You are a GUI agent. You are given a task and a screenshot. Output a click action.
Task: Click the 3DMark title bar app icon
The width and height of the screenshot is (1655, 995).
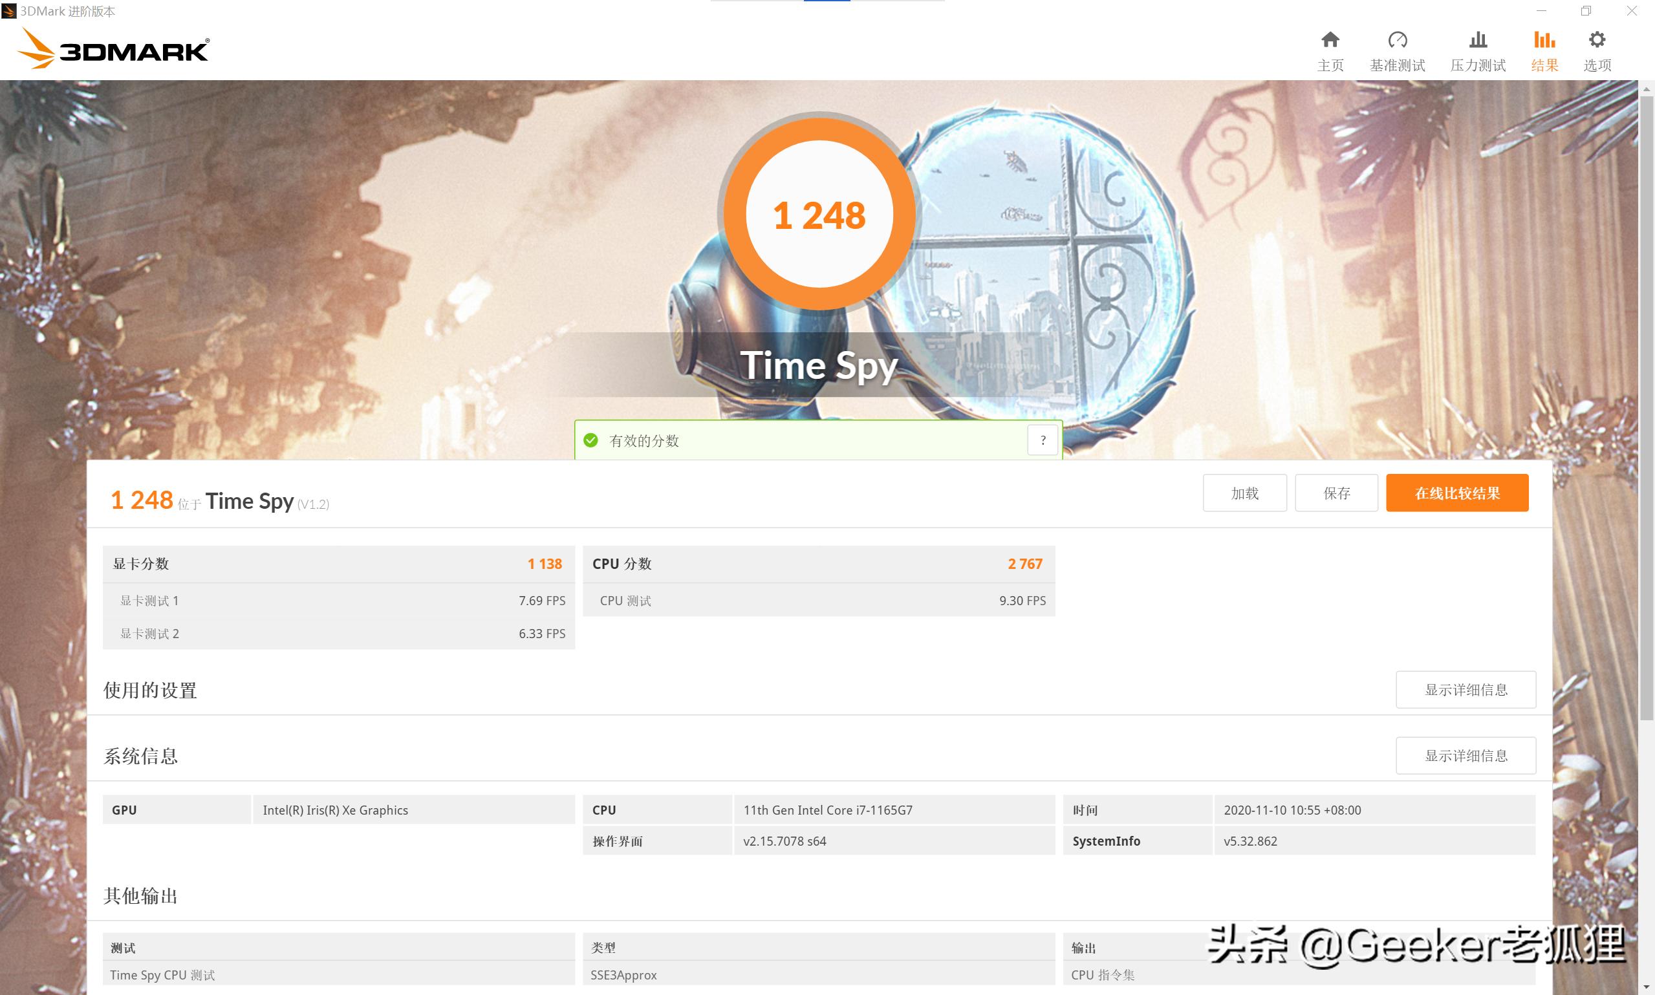8,11
